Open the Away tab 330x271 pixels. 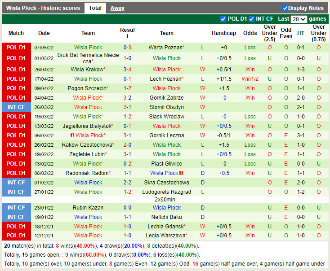[x=117, y=8]
